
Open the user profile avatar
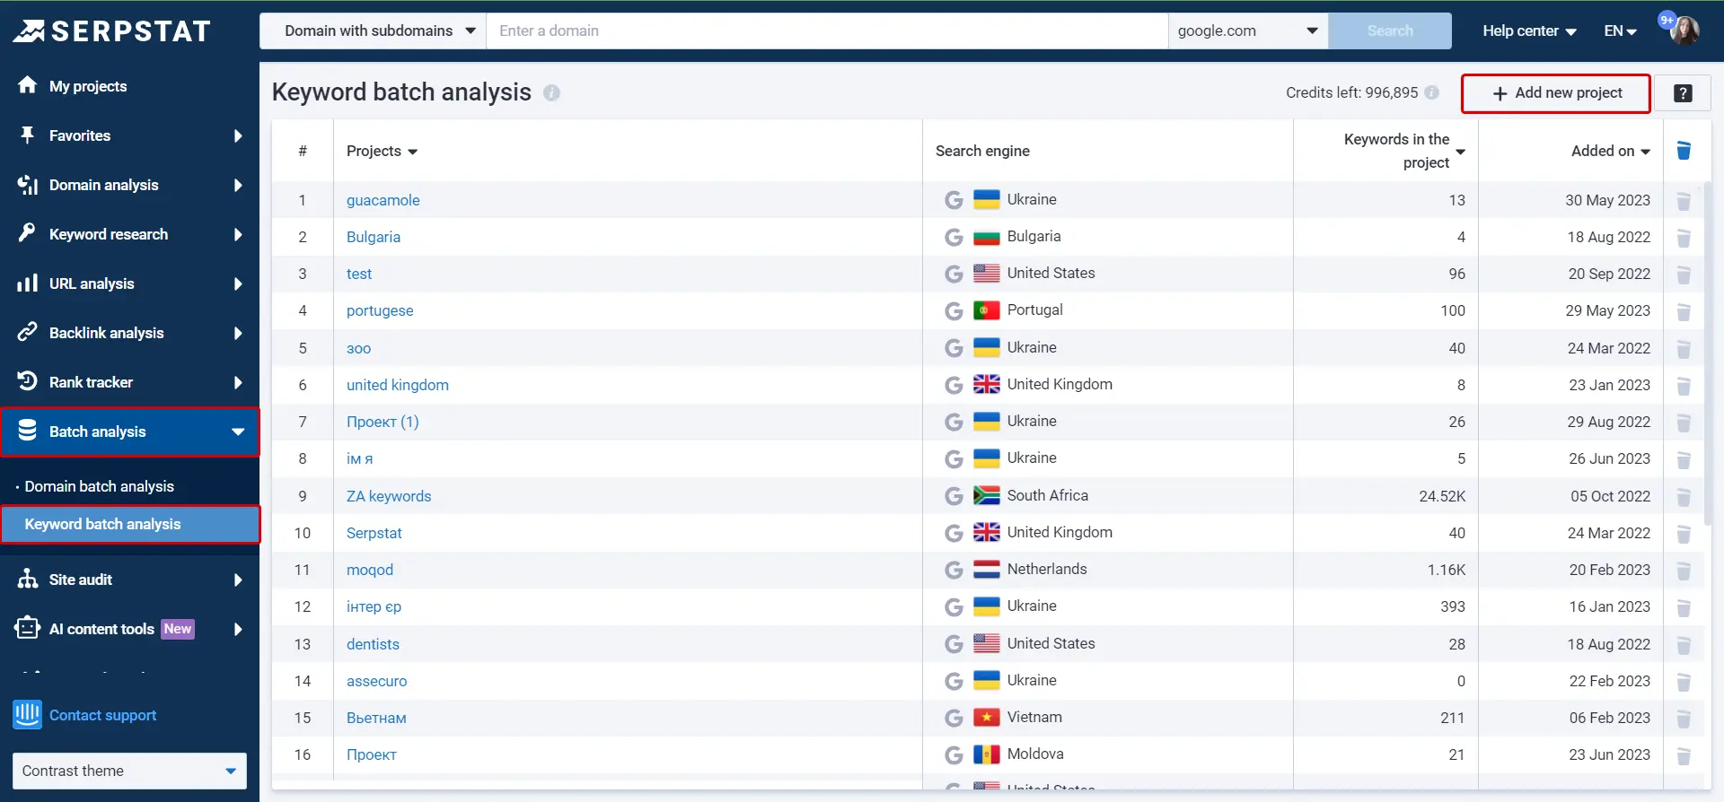click(1684, 31)
